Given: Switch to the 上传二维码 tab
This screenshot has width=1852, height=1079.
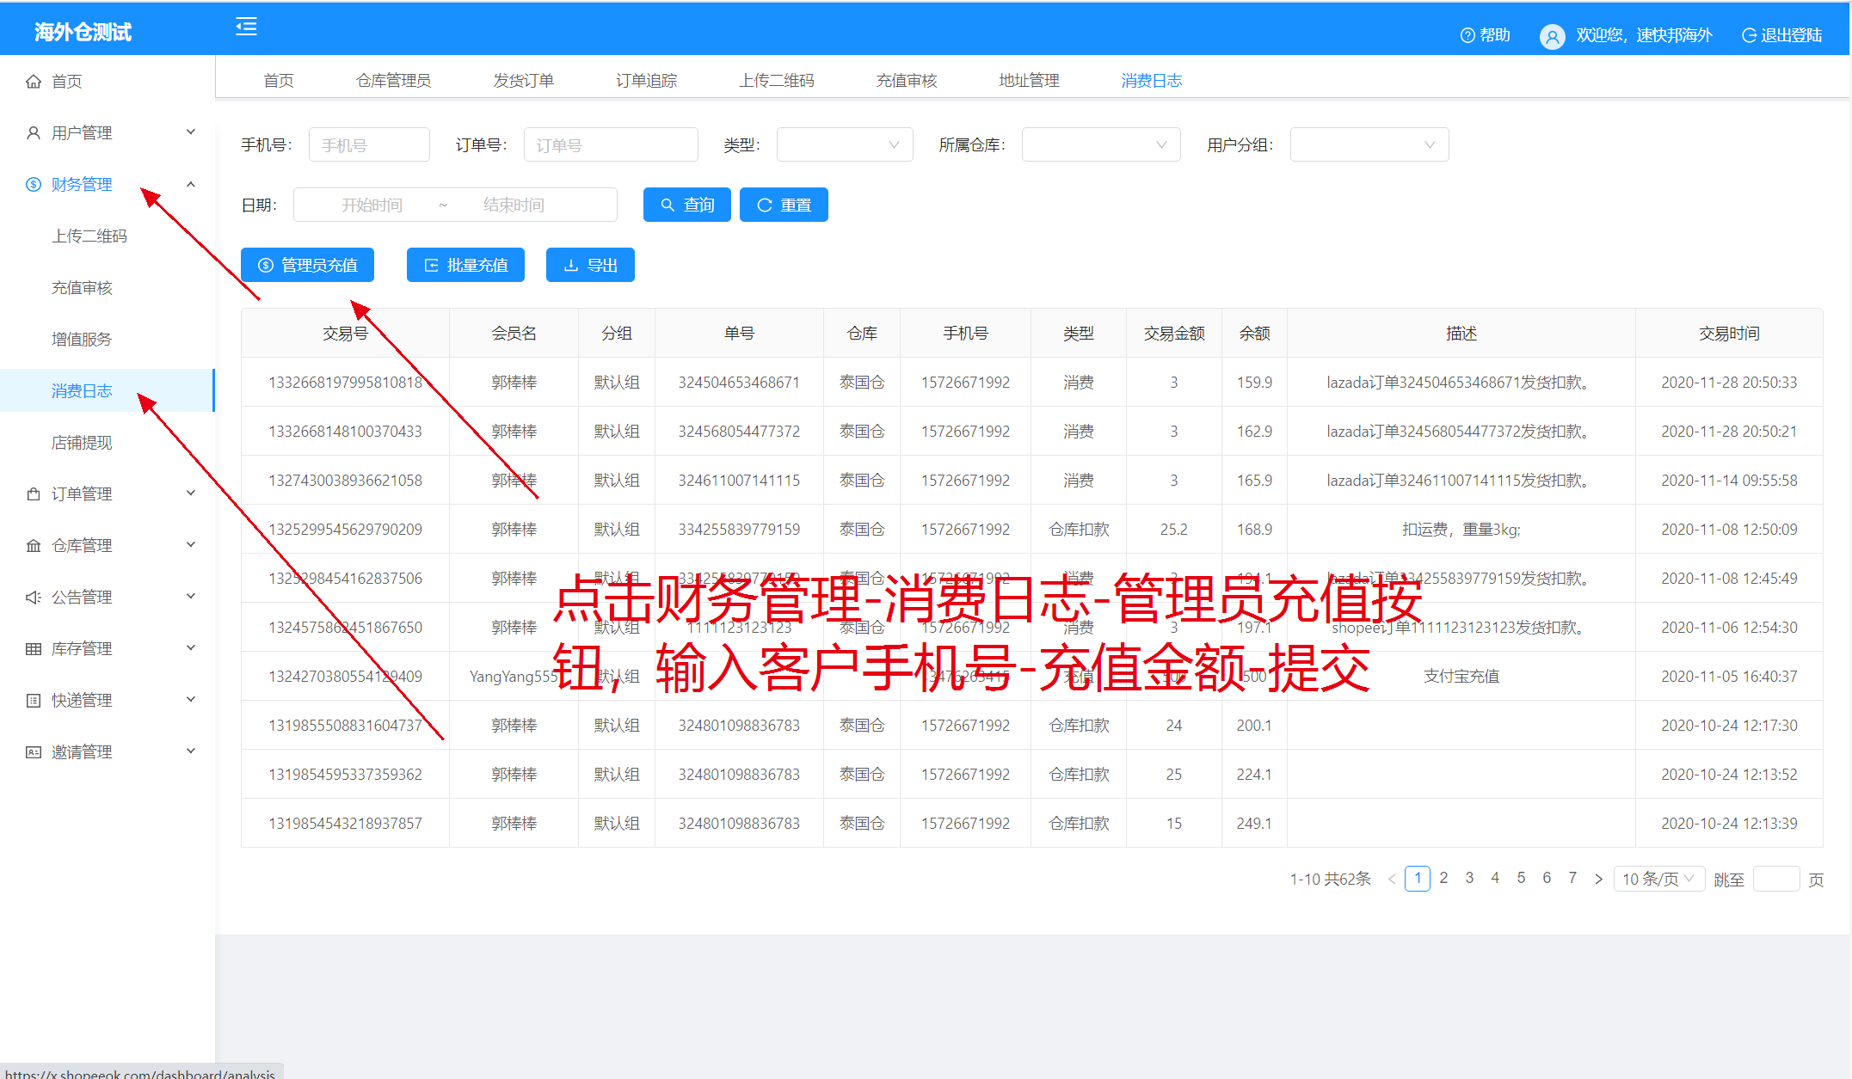Looking at the screenshot, I should pos(777,80).
